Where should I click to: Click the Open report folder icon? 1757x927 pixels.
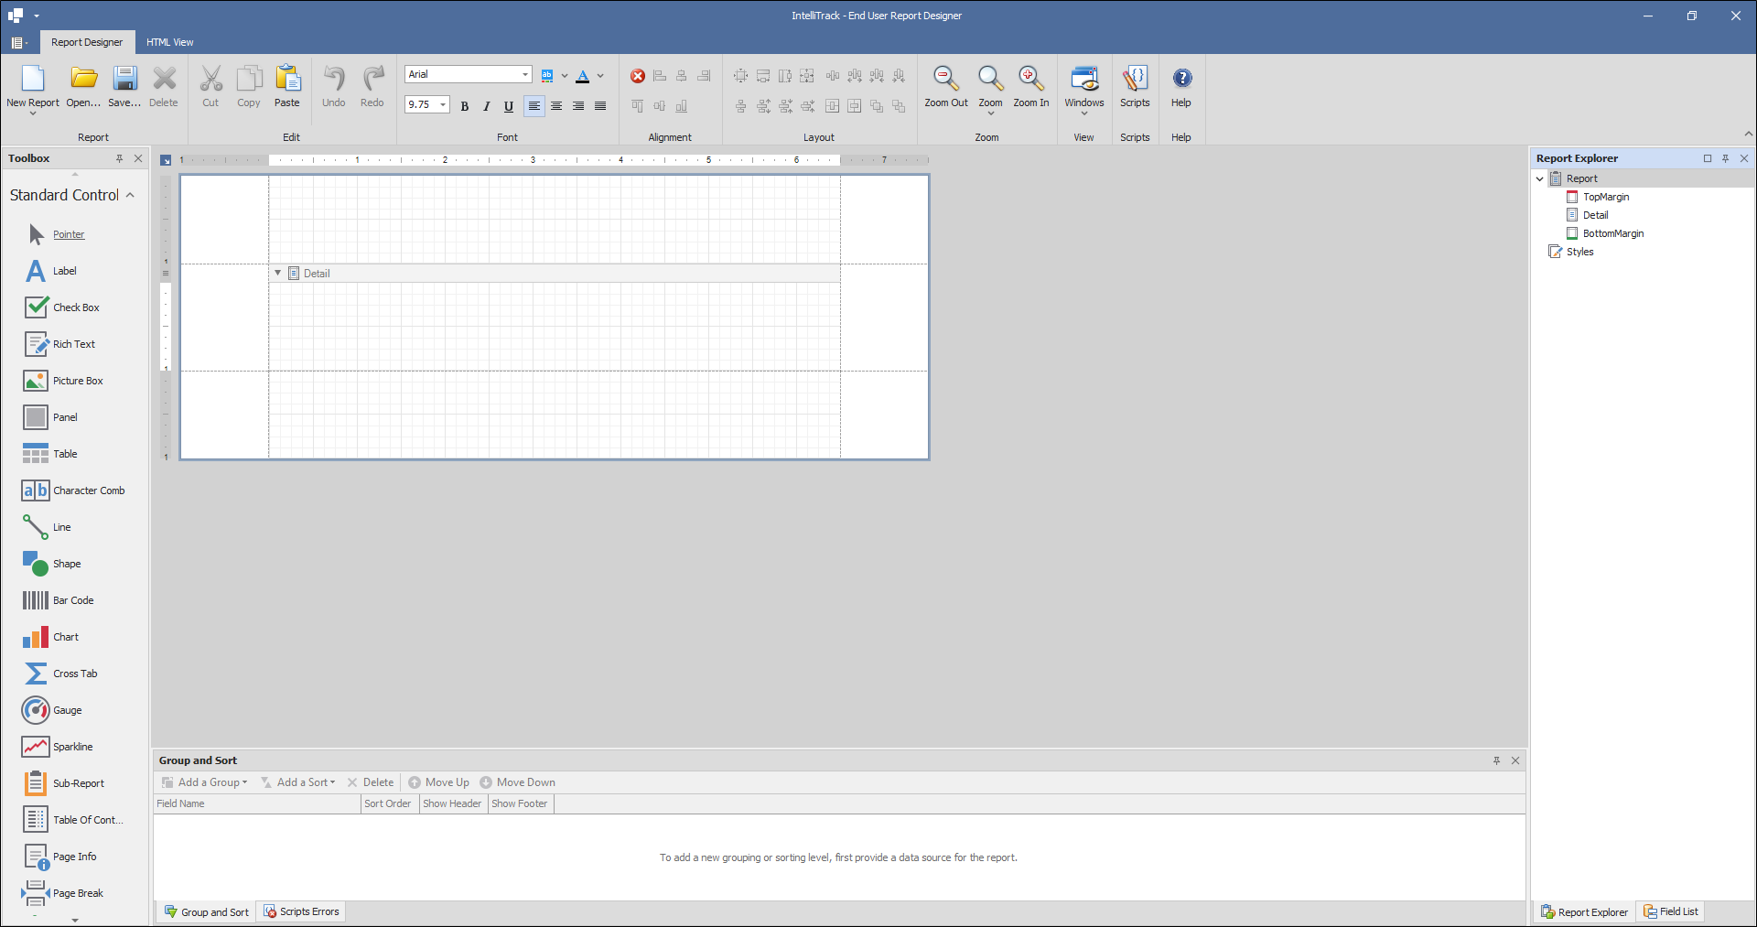[83, 79]
